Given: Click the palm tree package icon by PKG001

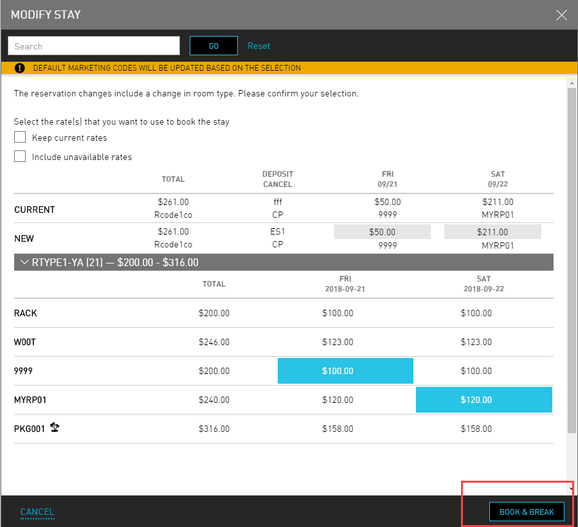Looking at the screenshot, I should 55,427.
